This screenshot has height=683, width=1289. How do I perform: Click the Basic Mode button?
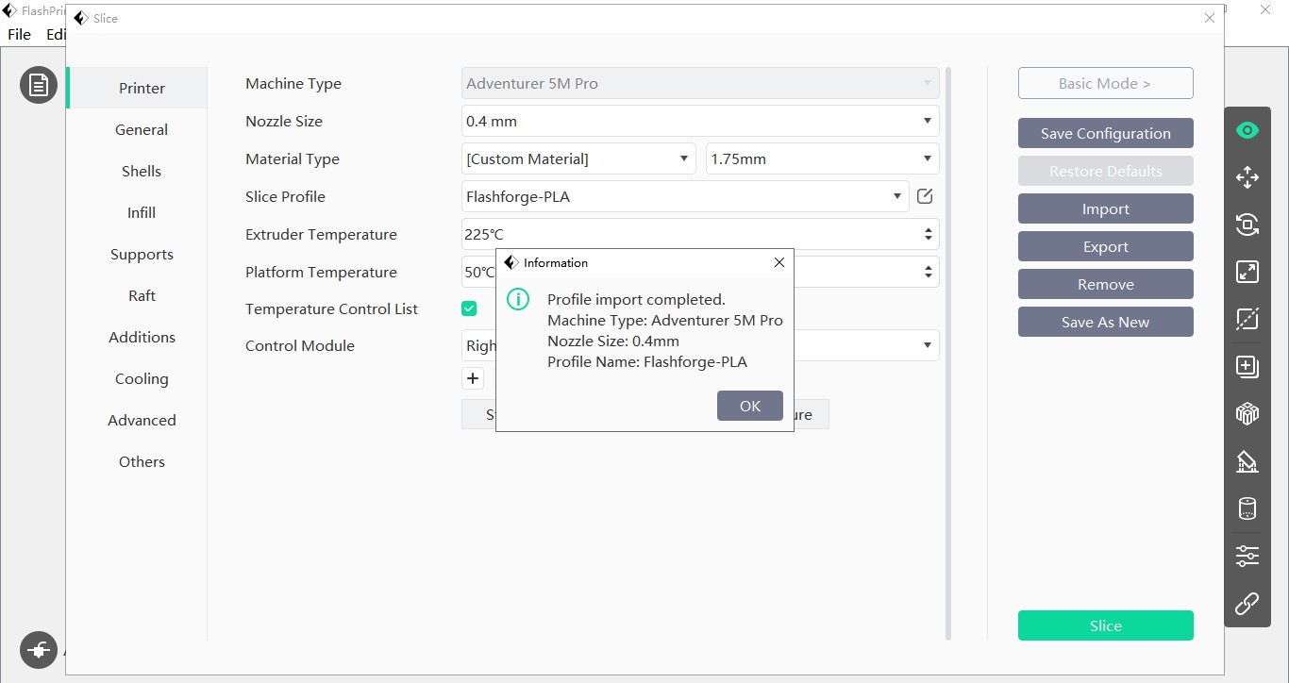1105,83
